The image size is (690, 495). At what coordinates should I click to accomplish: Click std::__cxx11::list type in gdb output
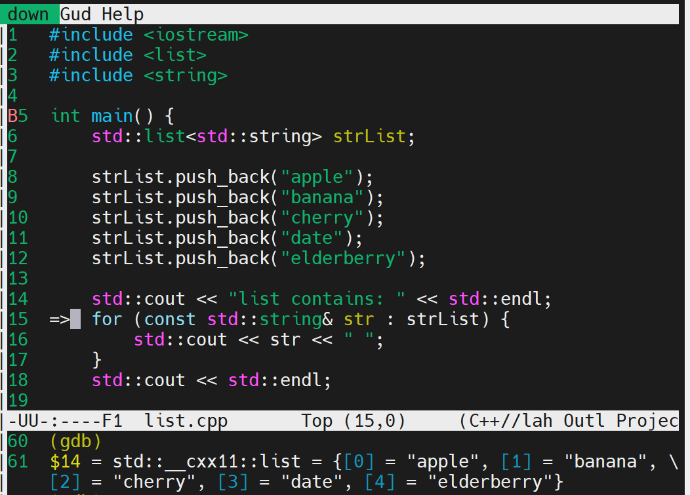click(207, 462)
